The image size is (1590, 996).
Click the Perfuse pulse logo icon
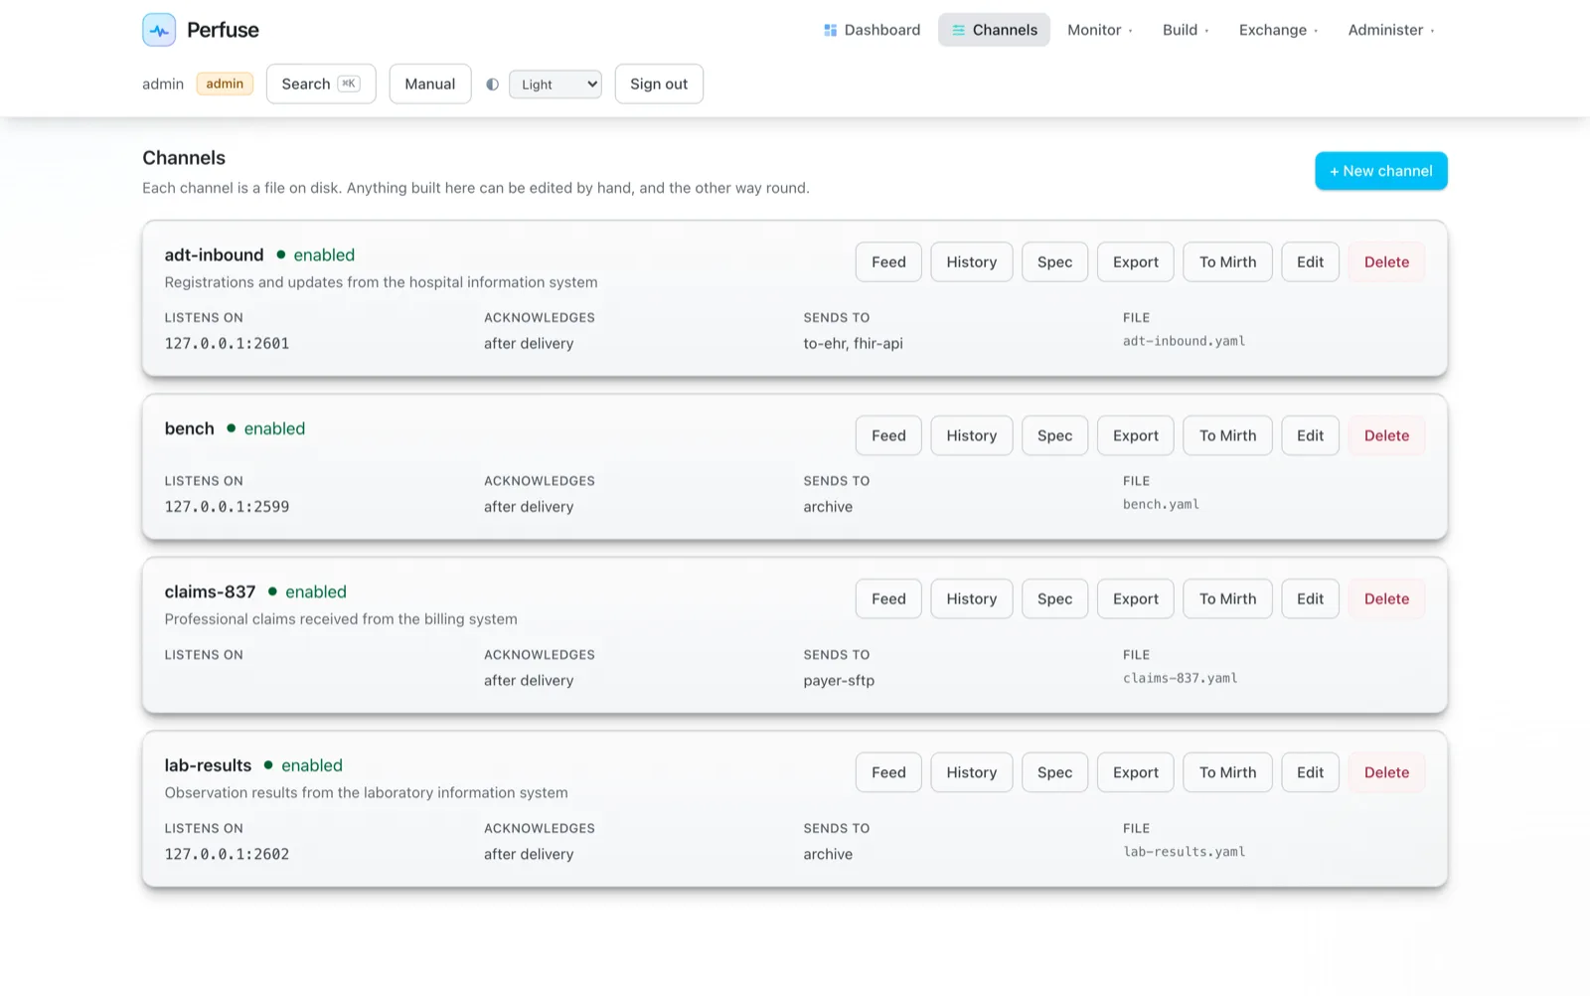tap(159, 30)
